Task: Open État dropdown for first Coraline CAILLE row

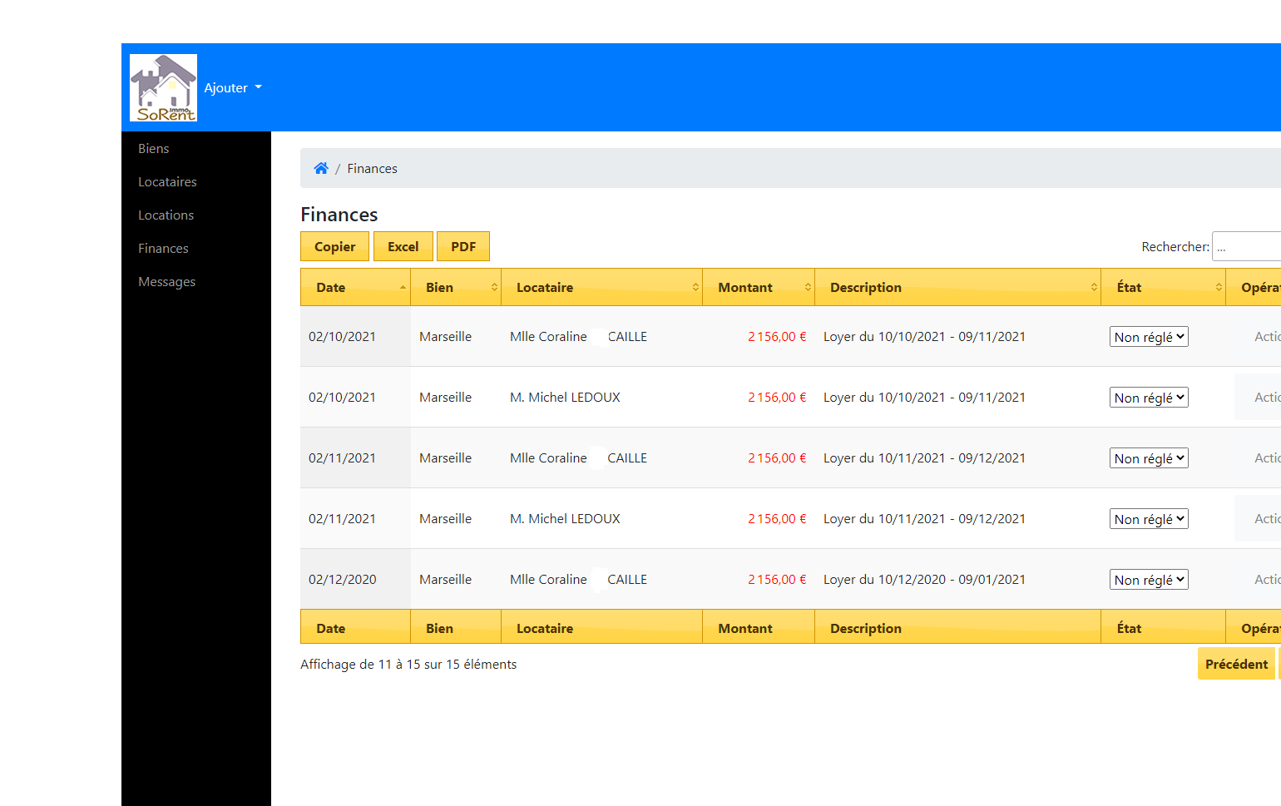Action: coord(1148,337)
